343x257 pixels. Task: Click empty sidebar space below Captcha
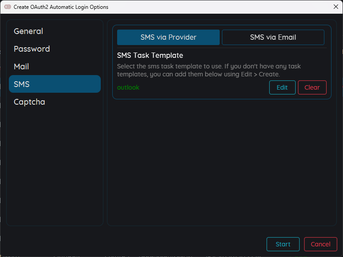click(55, 168)
